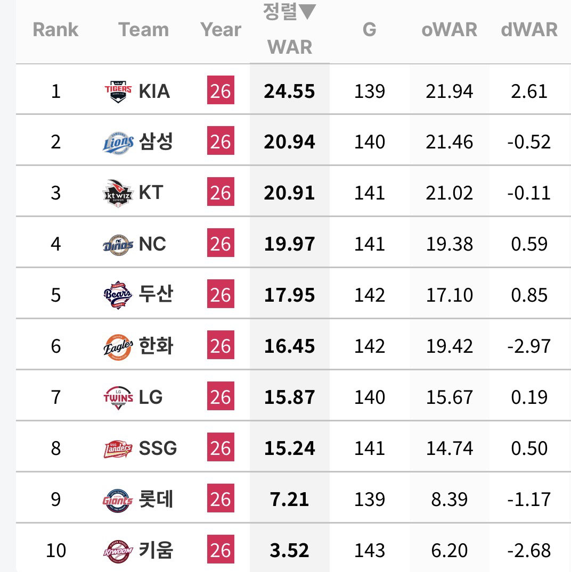Open the 키움 team name link
The image size is (571, 572).
point(156,550)
